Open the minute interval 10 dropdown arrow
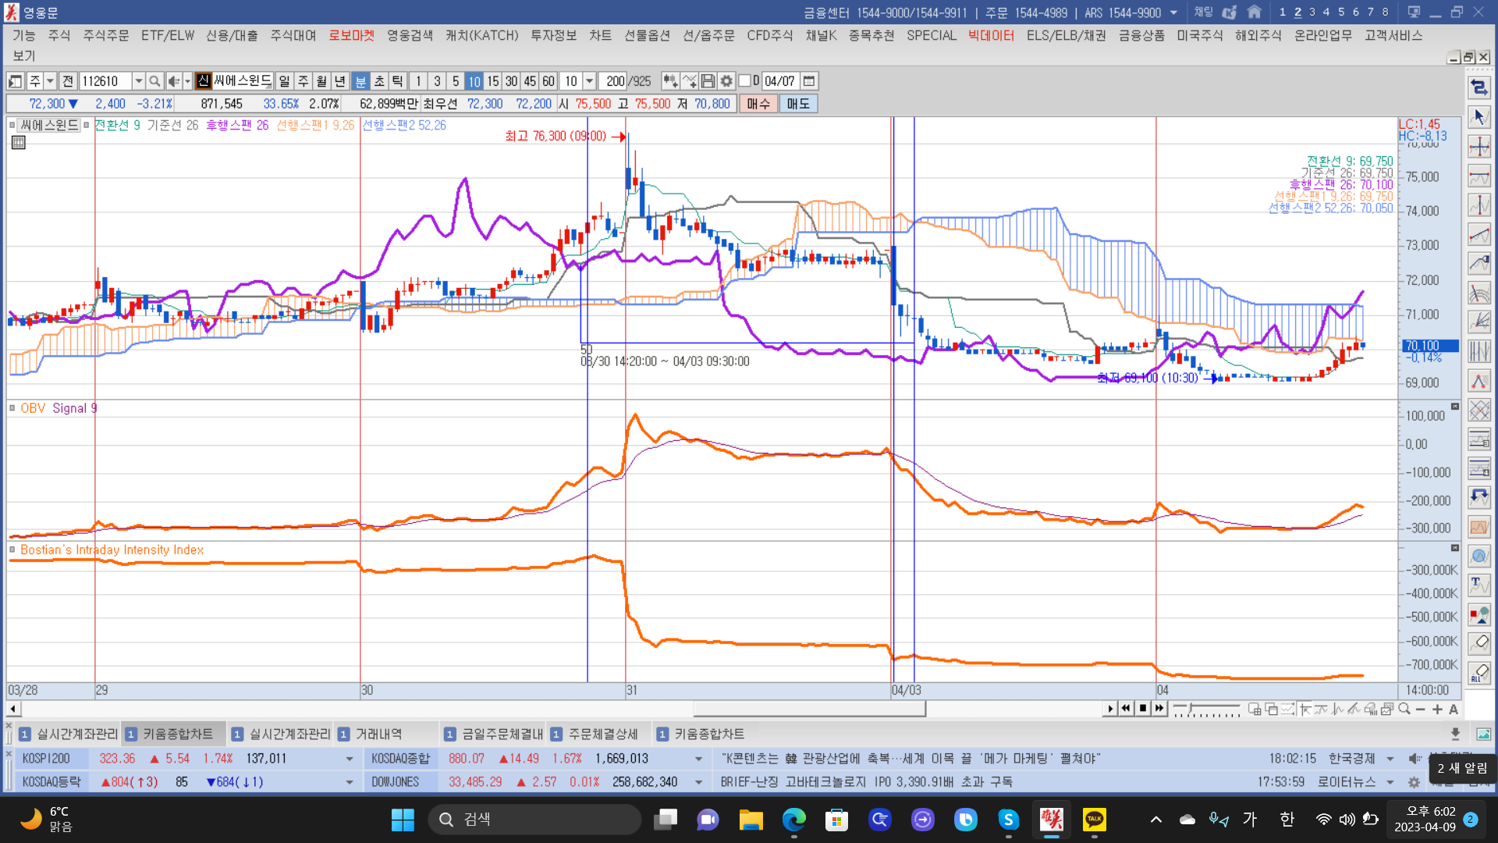1498x843 pixels. 590,81
